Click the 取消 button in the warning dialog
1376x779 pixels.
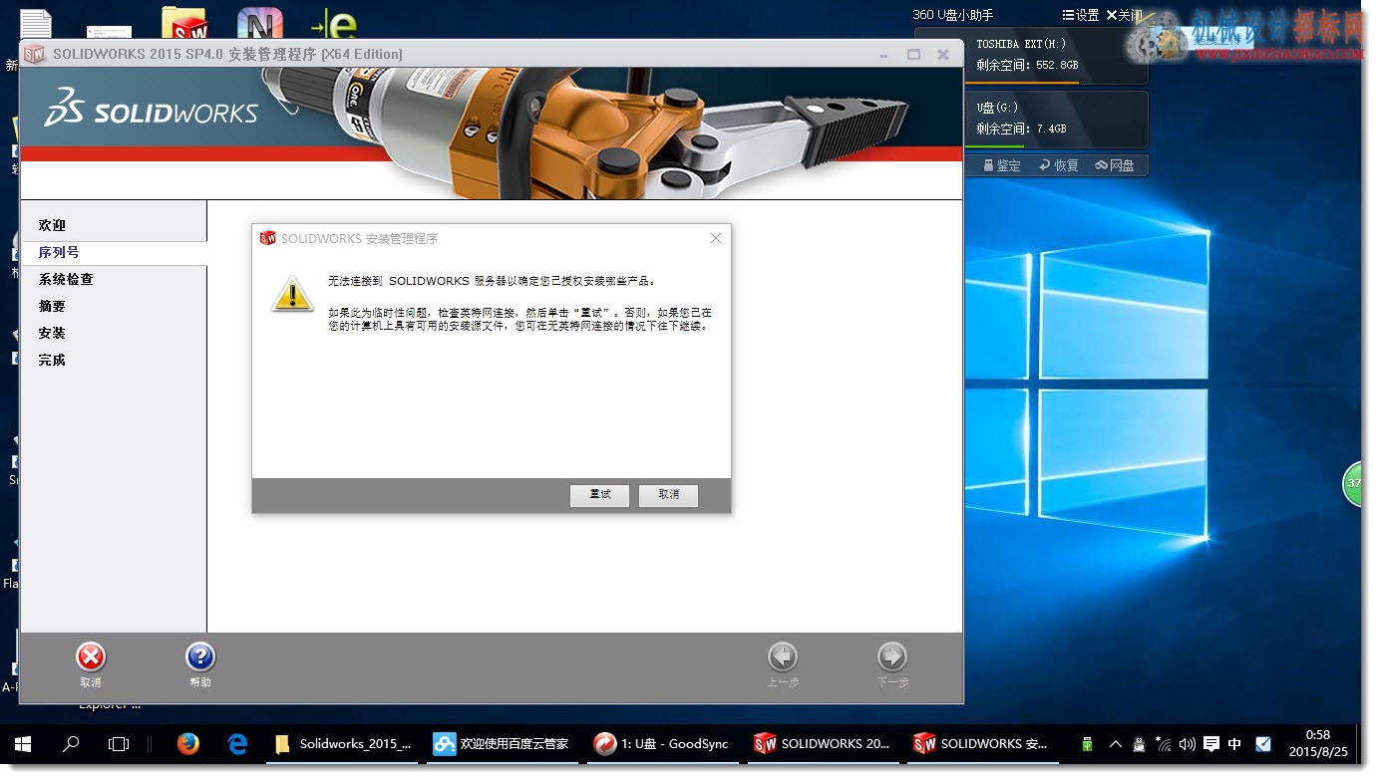(668, 495)
